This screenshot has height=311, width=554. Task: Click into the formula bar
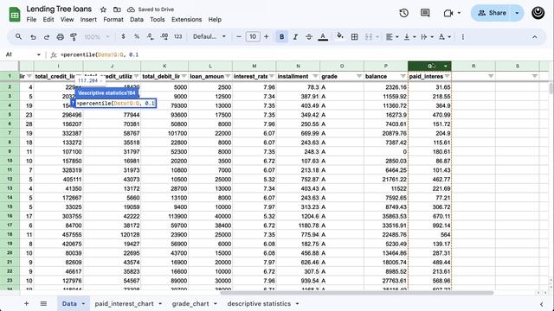[304, 54]
